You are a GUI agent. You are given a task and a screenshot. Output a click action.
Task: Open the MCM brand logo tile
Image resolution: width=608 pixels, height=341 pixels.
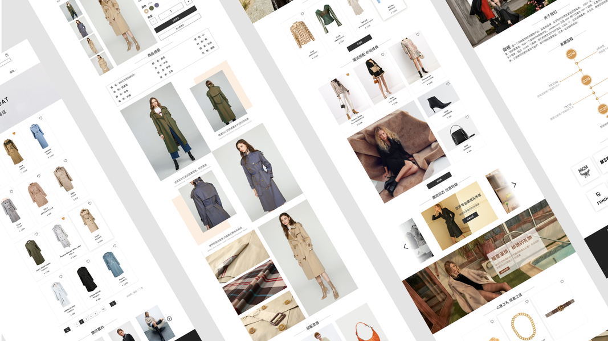pyautogui.click(x=585, y=171)
